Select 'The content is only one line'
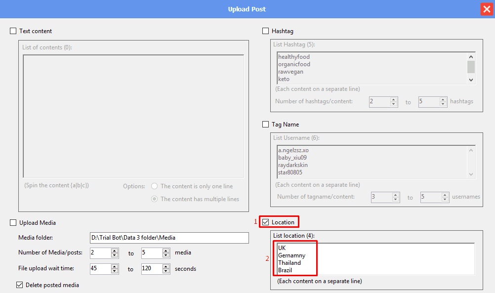This screenshot has width=495, height=293. click(155, 186)
